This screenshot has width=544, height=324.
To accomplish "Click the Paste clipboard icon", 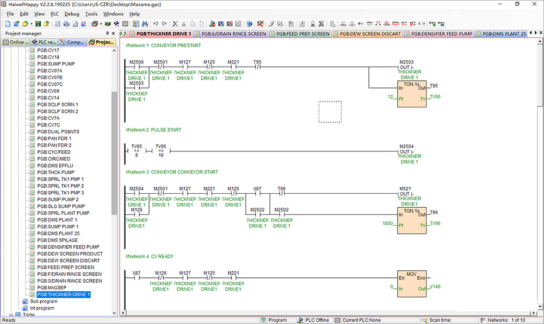I will (x=201, y=23).
